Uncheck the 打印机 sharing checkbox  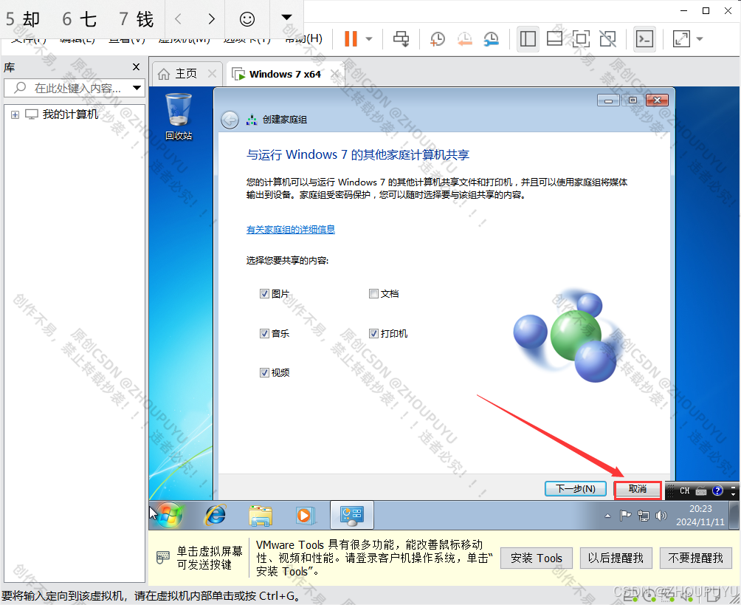click(x=373, y=333)
